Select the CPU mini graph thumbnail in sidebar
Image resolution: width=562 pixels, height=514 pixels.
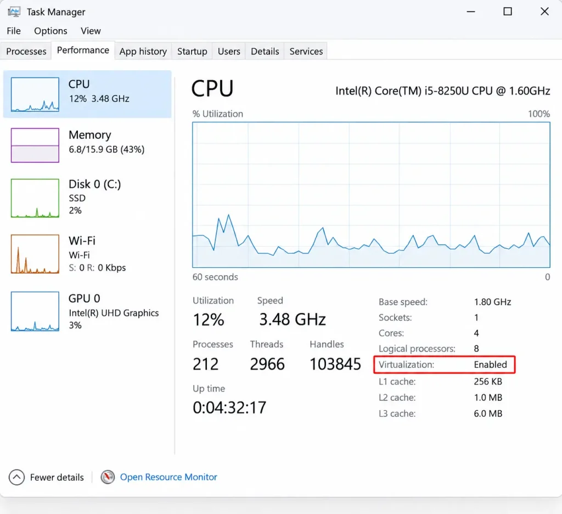click(x=35, y=94)
